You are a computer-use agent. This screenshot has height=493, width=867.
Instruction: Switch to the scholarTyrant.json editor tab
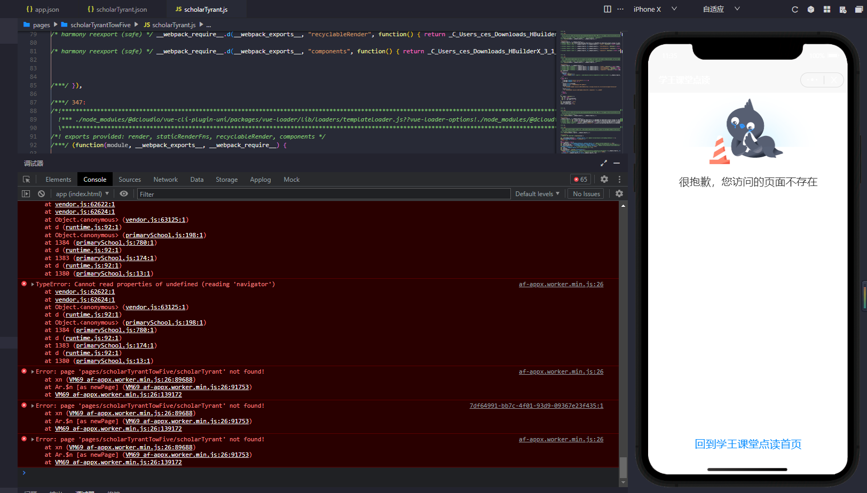pyautogui.click(x=117, y=10)
